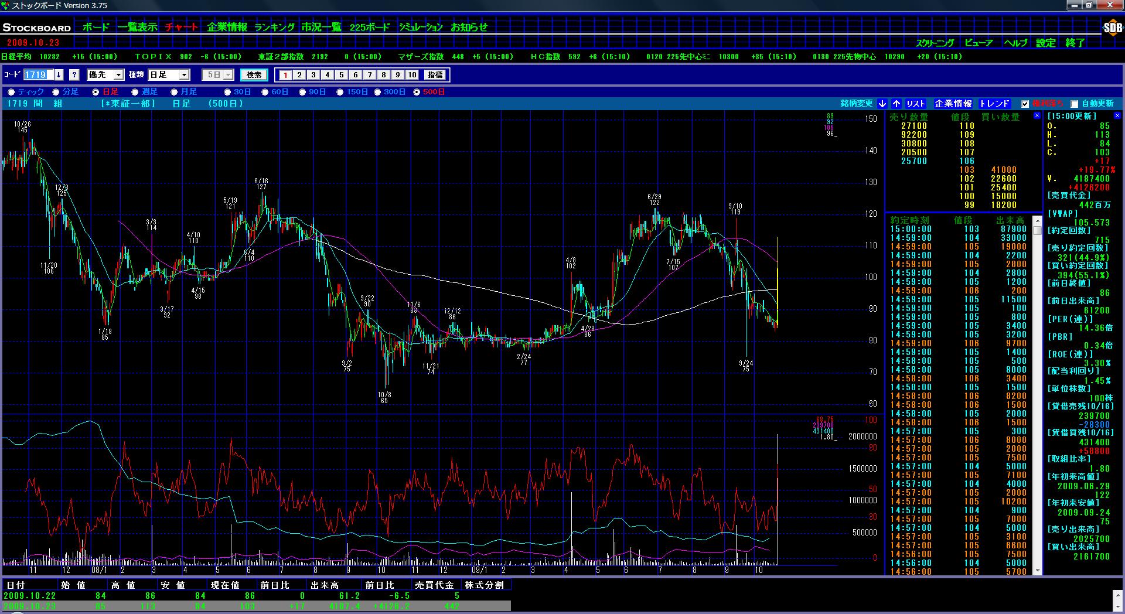Click the SDB logo icon
Image resolution: width=1125 pixels, height=614 pixels.
(x=1112, y=28)
